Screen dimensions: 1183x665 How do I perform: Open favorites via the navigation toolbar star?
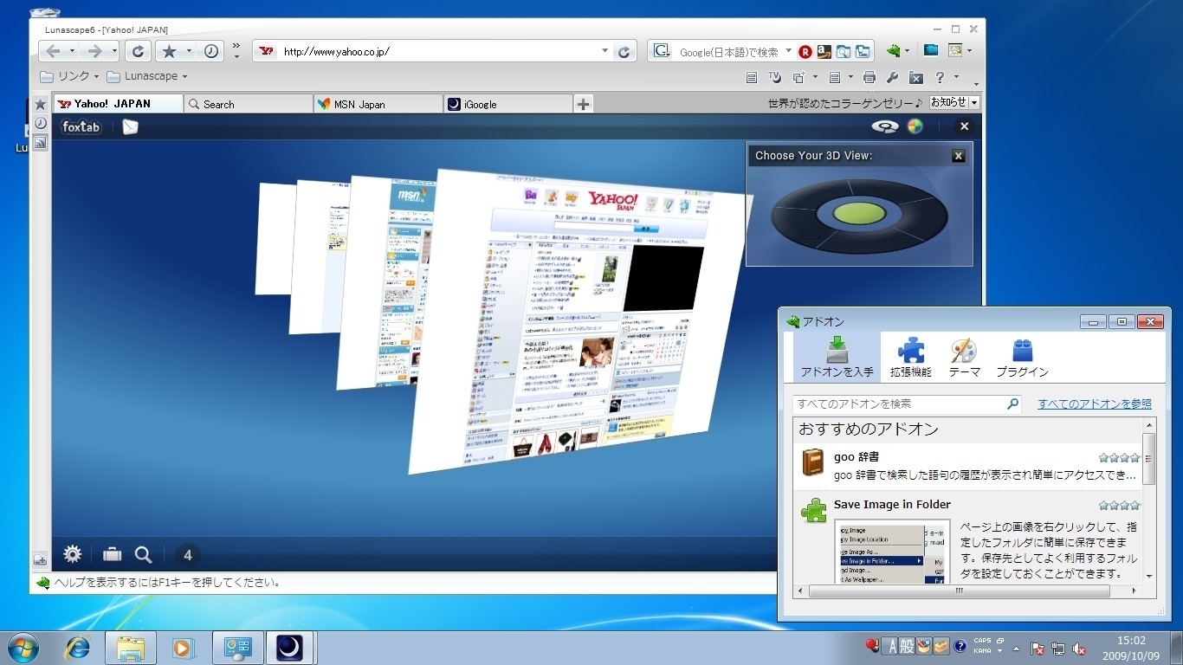coord(169,51)
